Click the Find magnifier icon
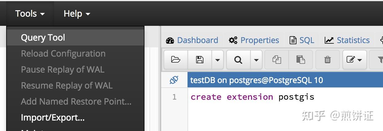The image size is (383, 131). pyautogui.click(x=238, y=60)
